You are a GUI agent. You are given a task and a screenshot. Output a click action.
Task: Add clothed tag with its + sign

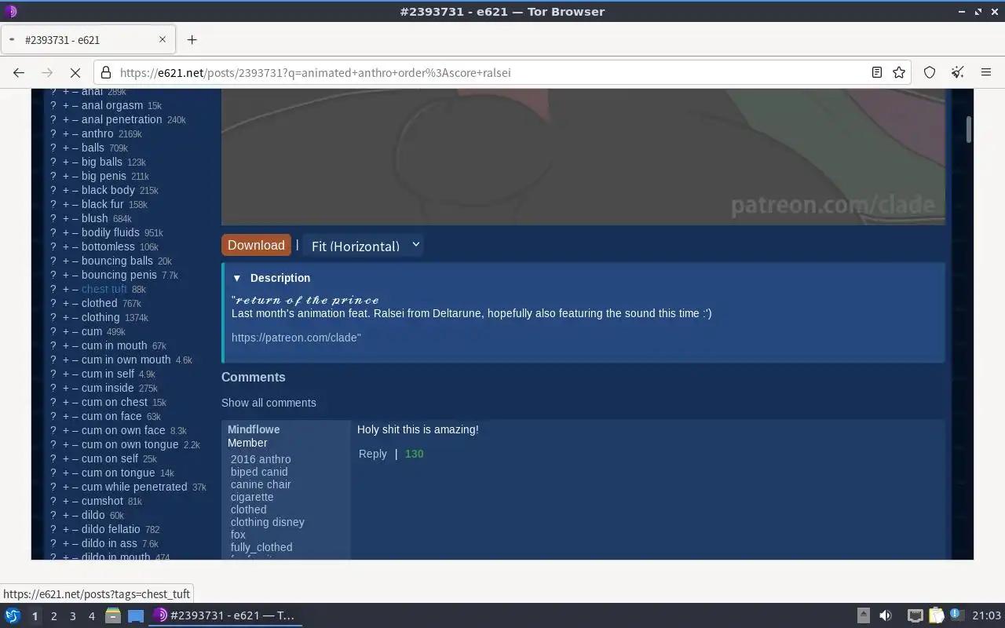pos(66,303)
